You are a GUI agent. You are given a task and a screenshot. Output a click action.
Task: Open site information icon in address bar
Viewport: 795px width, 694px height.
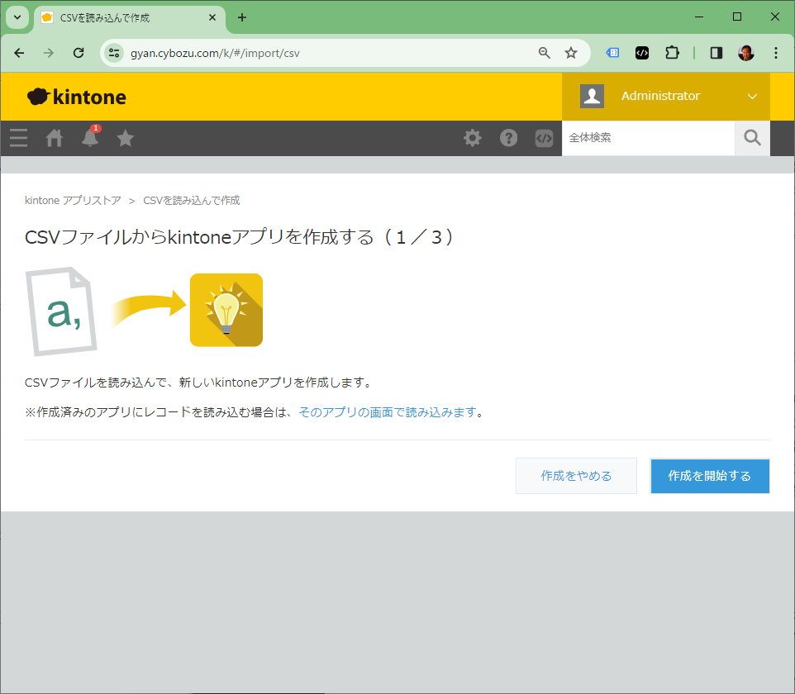tap(114, 53)
